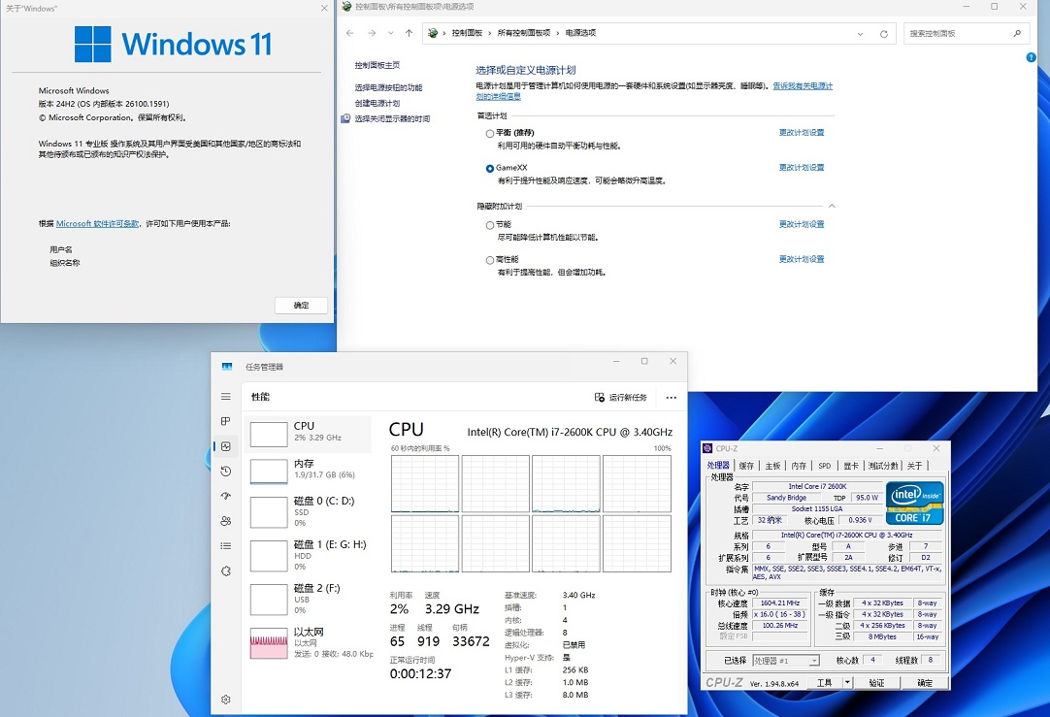Click forward arrow in Control Panel window
This screenshot has width=1050, height=717.
point(372,33)
